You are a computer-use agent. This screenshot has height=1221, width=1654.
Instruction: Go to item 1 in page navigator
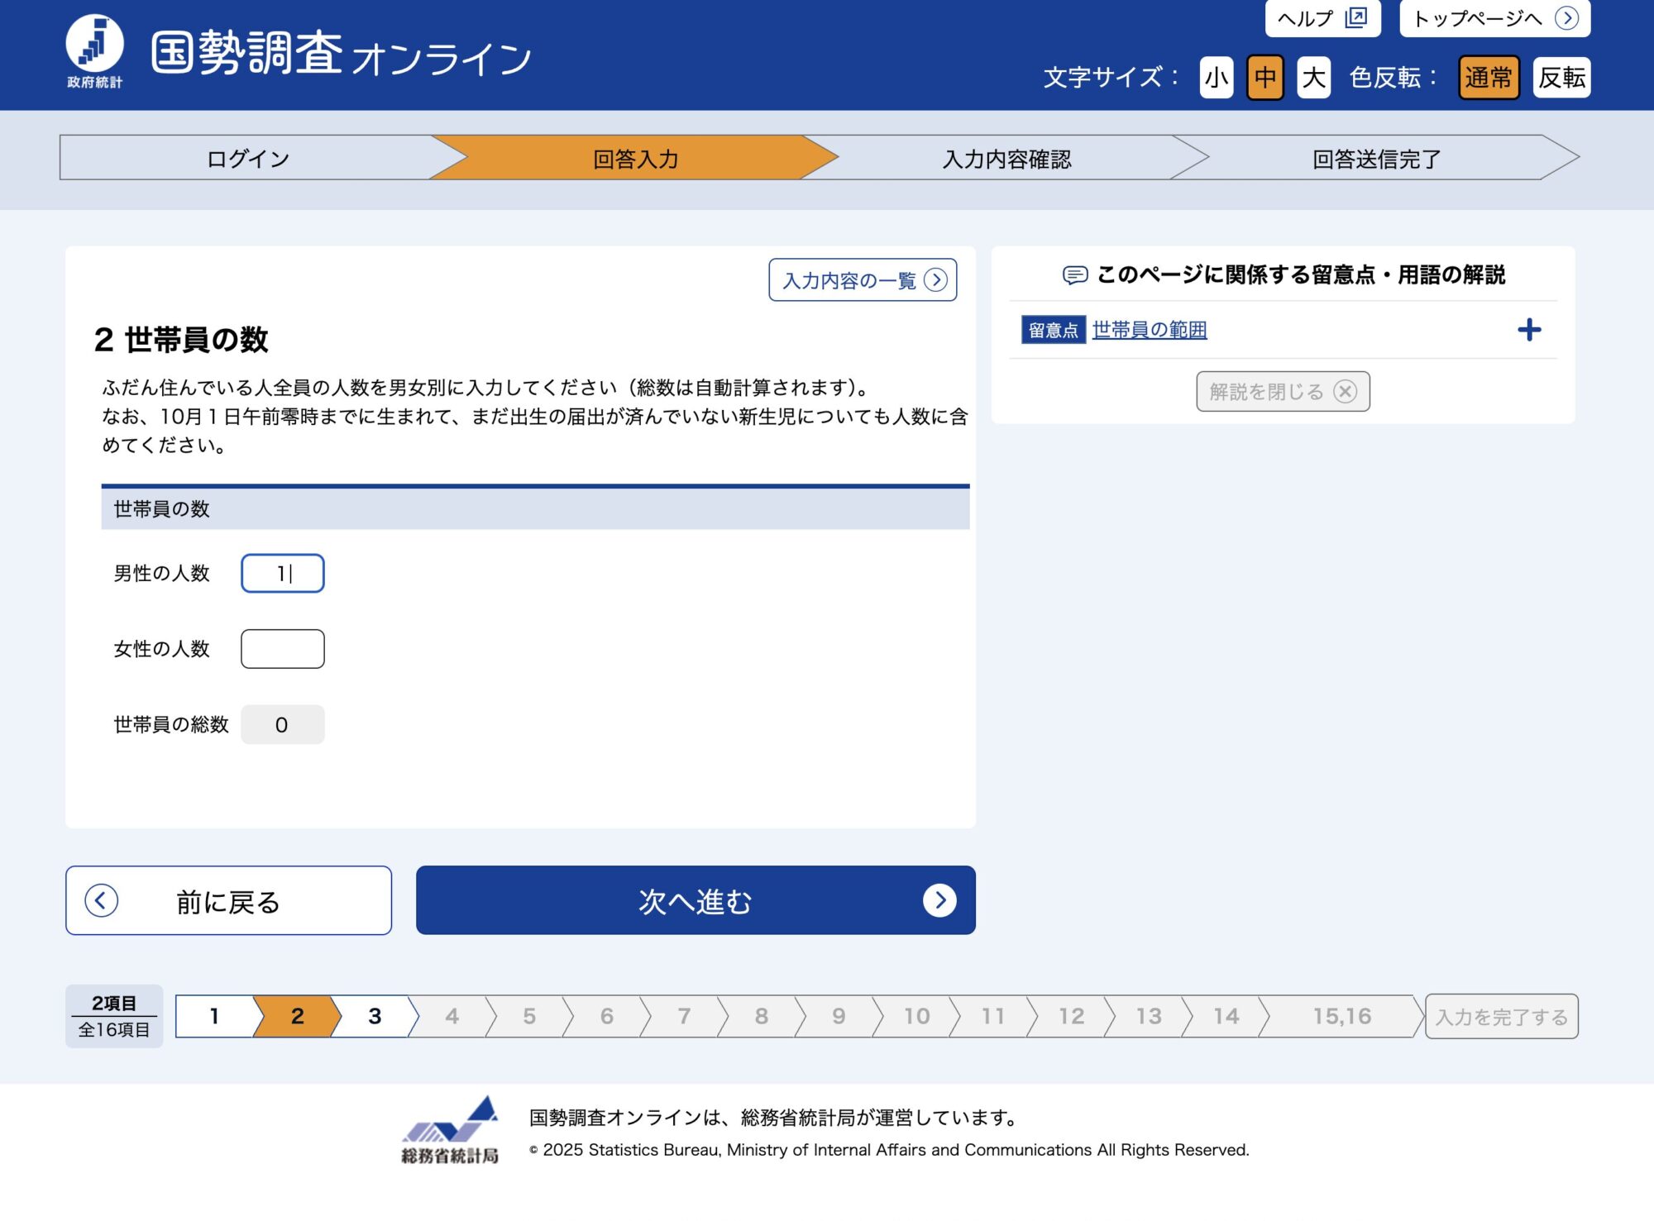tap(214, 1016)
